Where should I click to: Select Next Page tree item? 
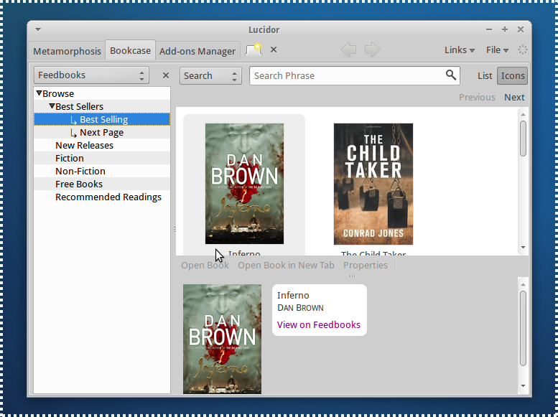(102, 132)
